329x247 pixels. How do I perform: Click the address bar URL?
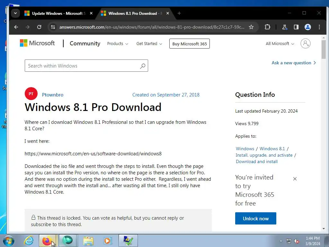click(152, 27)
